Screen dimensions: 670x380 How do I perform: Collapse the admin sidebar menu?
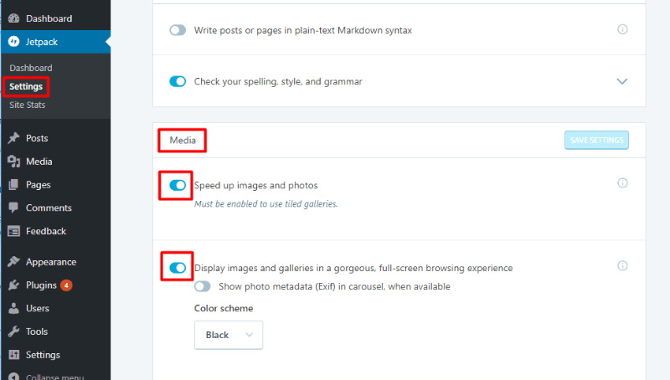(x=46, y=377)
